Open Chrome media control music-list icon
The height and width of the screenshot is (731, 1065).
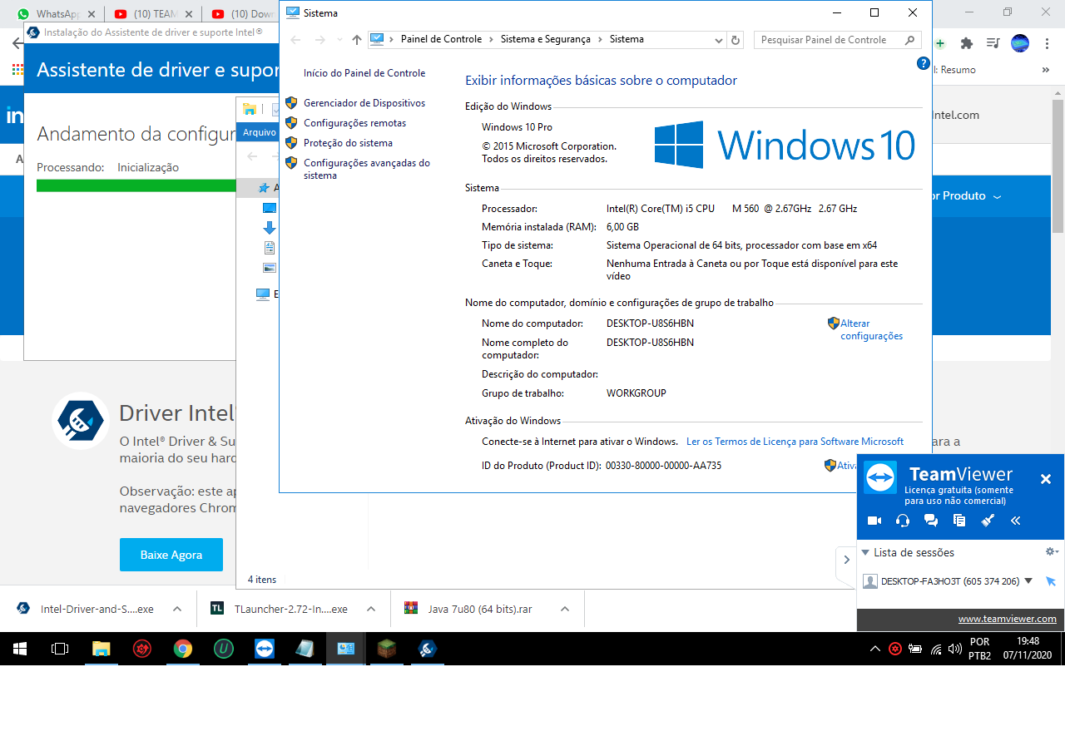(x=993, y=43)
